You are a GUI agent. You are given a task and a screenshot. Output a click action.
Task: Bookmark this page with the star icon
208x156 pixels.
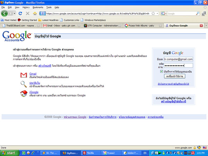[153, 14]
